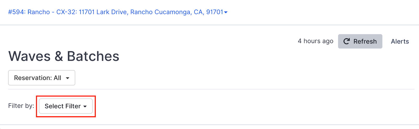419x129 pixels.
Task: Click the Batches word in the title
Action: (93, 56)
